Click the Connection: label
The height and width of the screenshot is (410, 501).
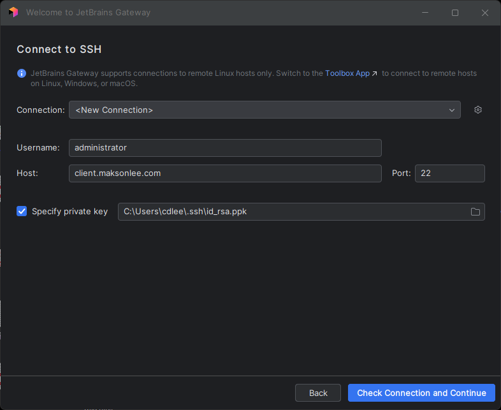click(x=41, y=110)
